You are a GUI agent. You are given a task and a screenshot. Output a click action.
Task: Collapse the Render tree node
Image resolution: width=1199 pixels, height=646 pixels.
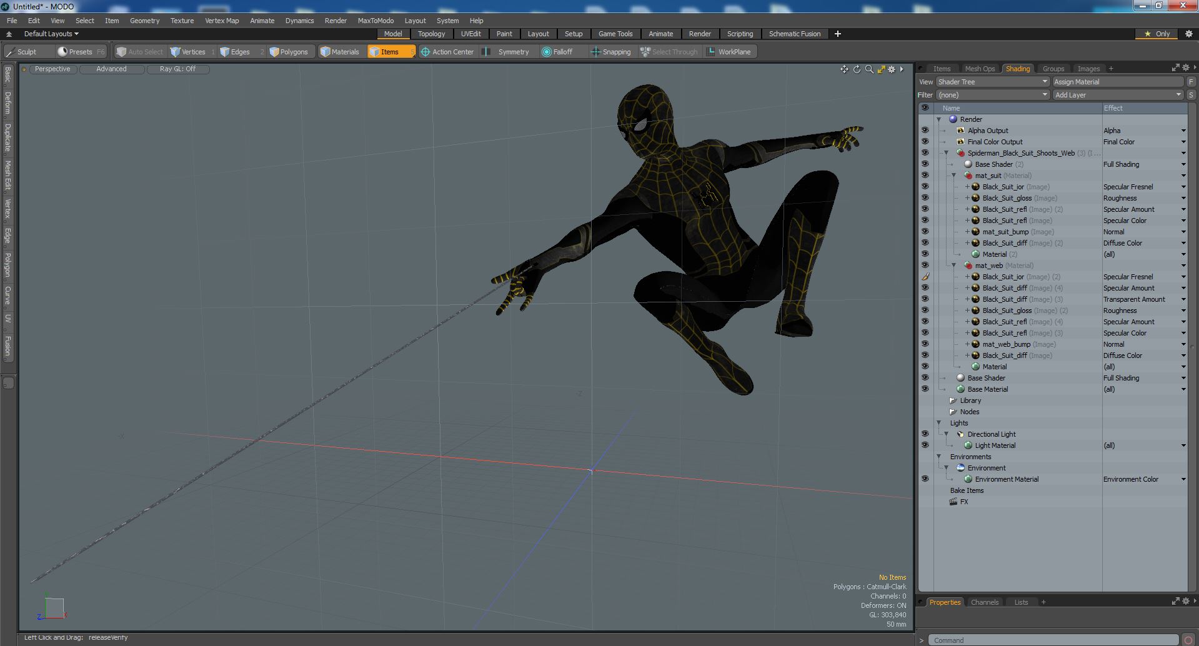938,119
